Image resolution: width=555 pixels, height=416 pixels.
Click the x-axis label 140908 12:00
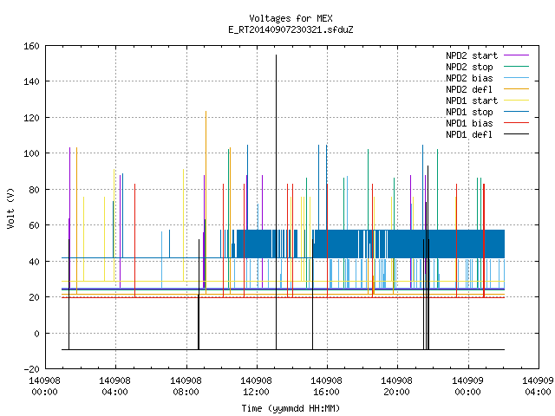(x=257, y=387)
